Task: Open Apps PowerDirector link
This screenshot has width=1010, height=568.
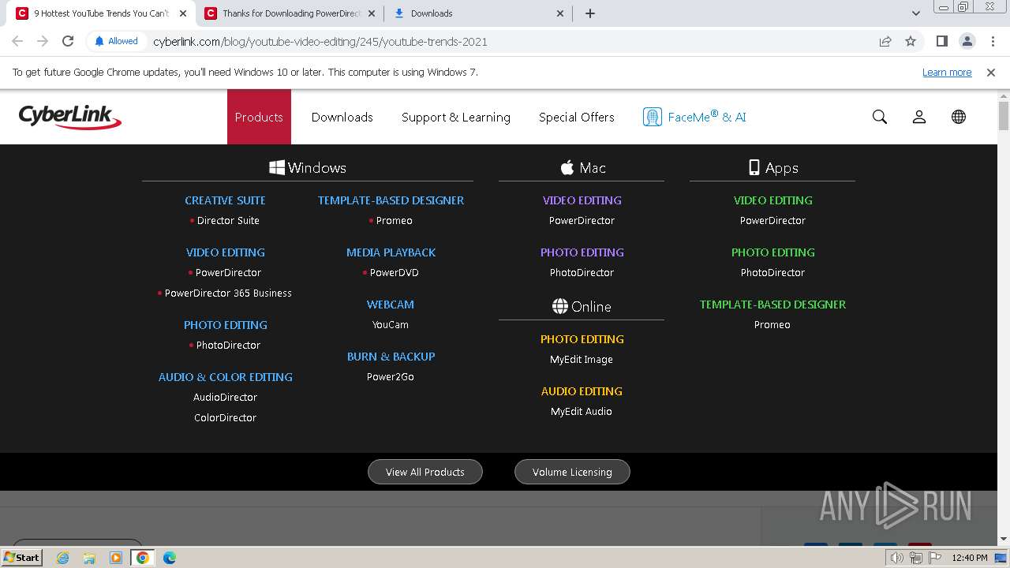Action: (x=772, y=220)
